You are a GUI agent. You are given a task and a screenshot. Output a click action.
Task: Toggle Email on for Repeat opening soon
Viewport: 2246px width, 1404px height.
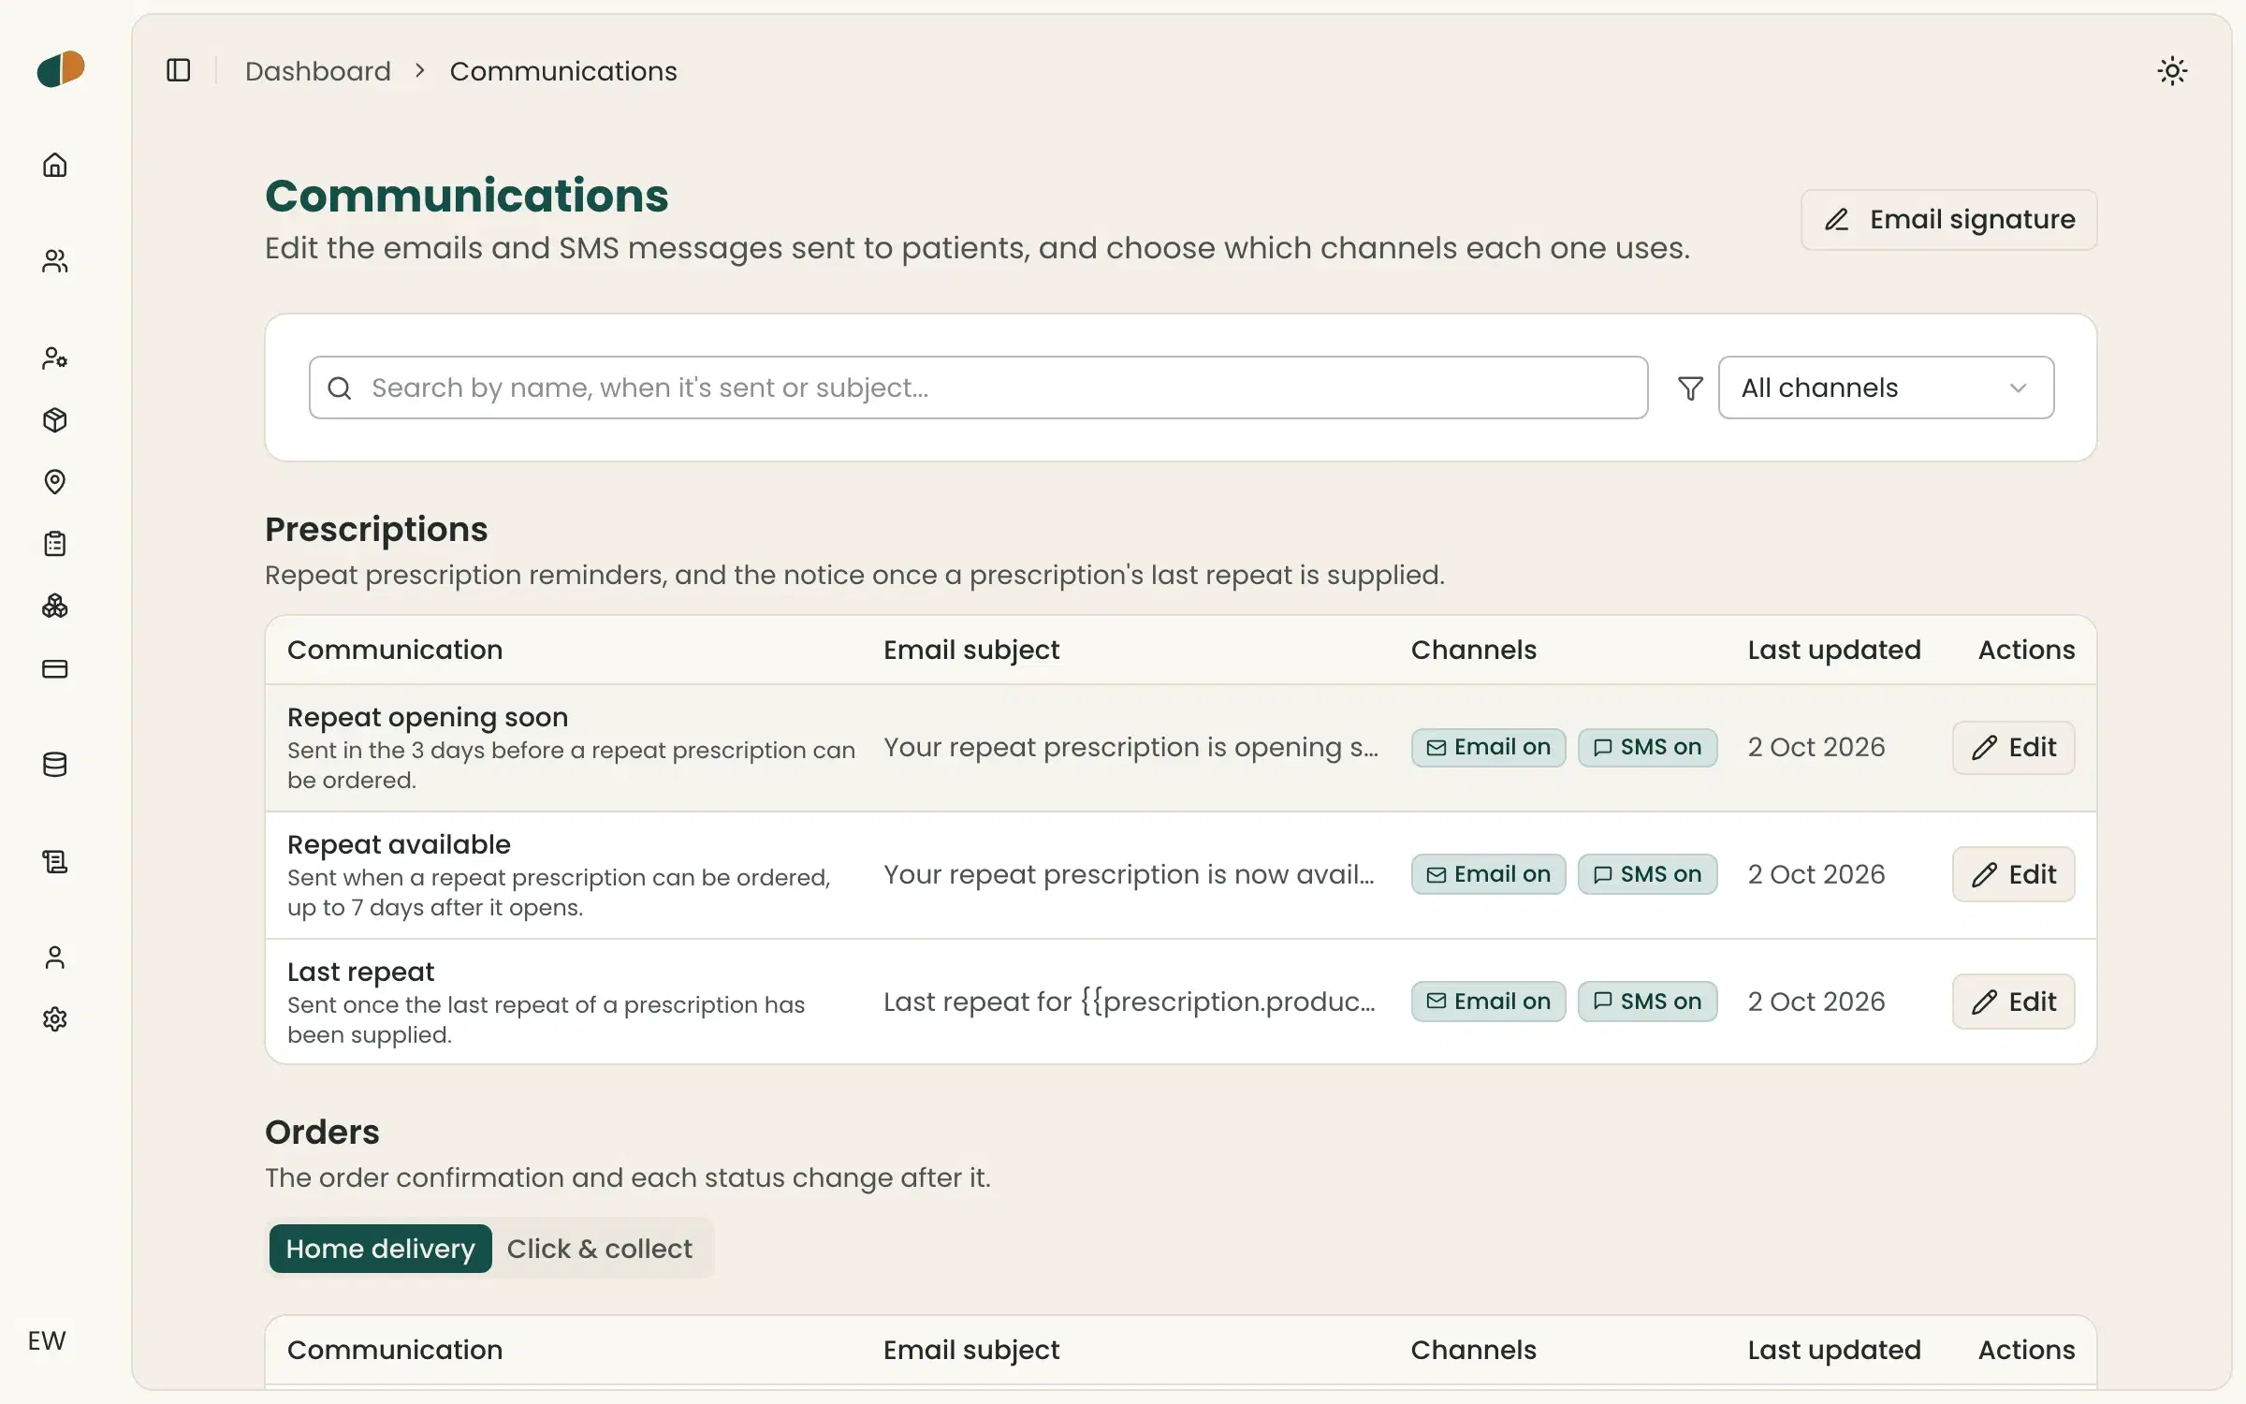click(1488, 748)
